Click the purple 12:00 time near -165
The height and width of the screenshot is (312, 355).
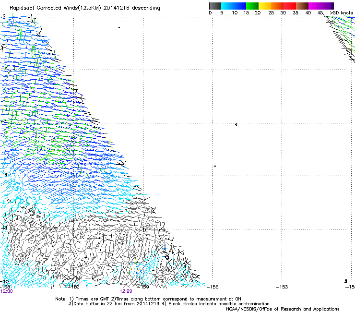(6, 291)
